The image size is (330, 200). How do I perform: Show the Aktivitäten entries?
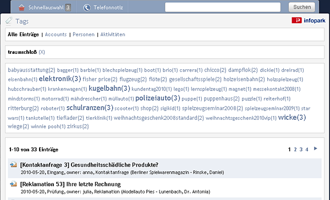(x=113, y=35)
